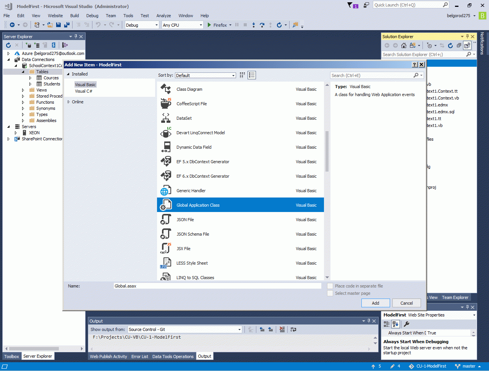Click Connect to Database icon in Server Explorer
This screenshot has height=371, width=489.
(28, 45)
